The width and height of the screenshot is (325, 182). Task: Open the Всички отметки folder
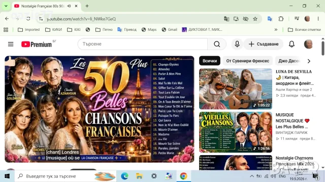(304, 30)
